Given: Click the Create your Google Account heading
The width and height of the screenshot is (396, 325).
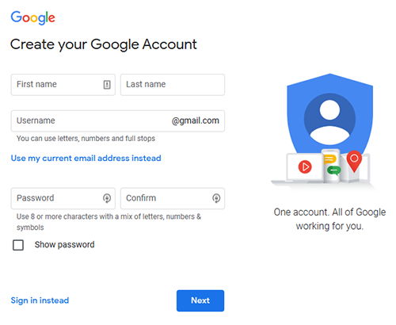Looking at the screenshot, I should coord(104,44).
